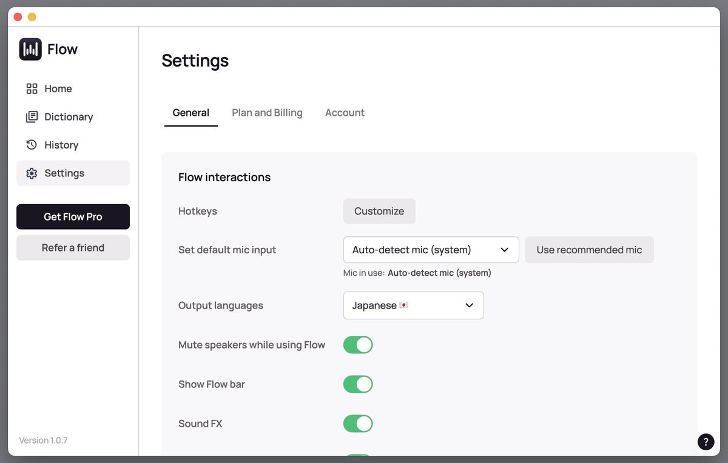
Task: Click the Japanese flag icon
Action: (x=403, y=305)
